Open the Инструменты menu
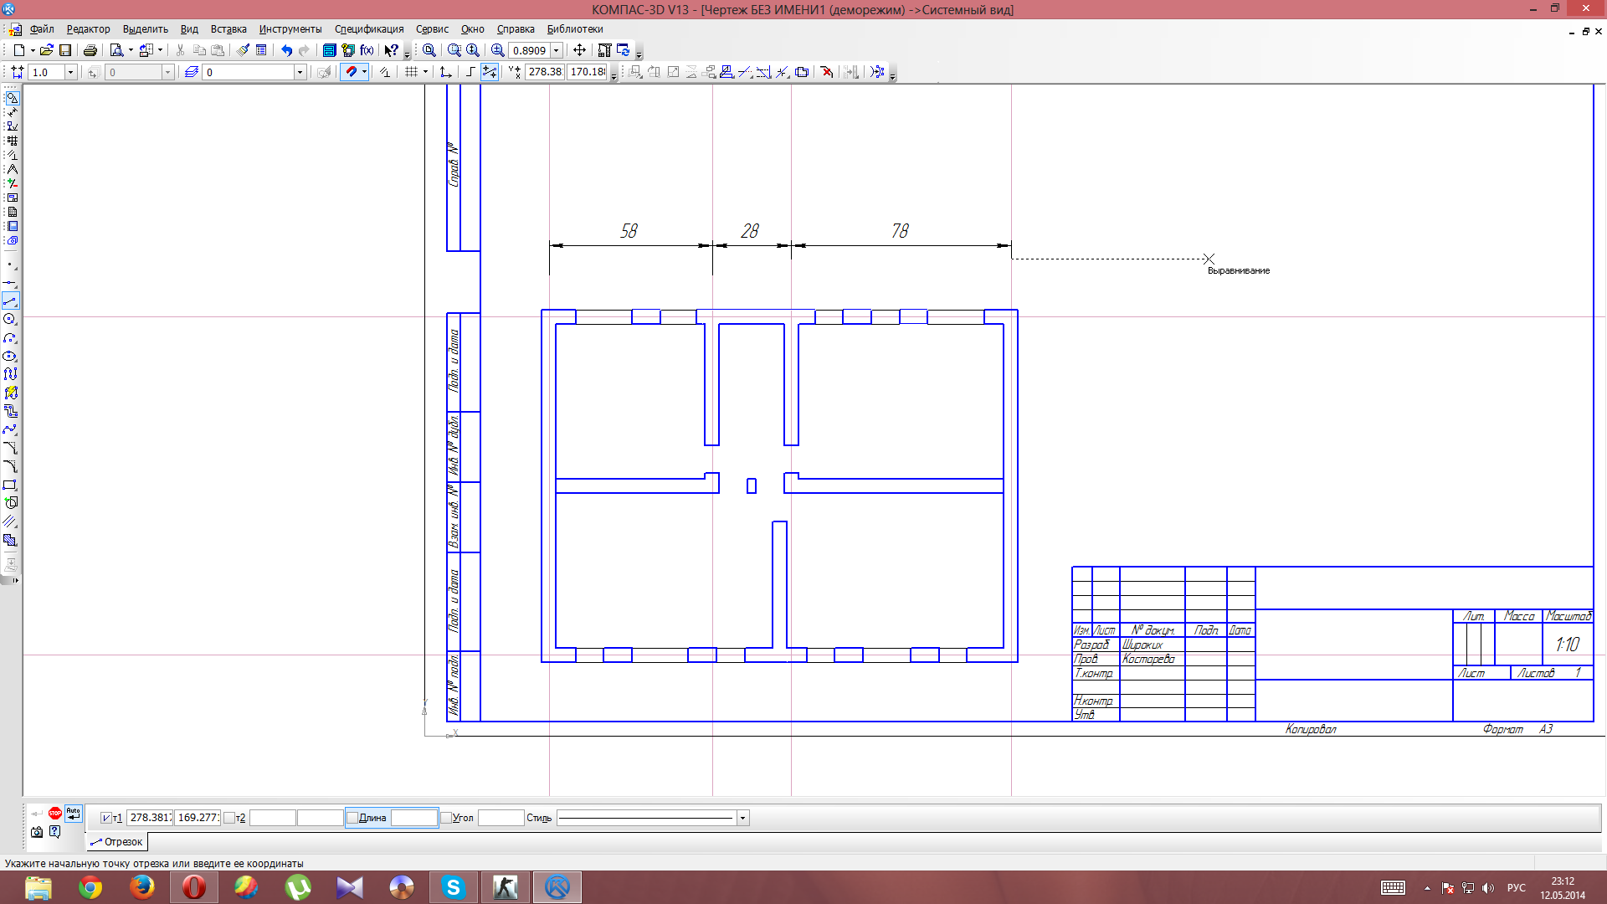Image resolution: width=1607 pixels, height=904 pixels. (x=290, y=29)
